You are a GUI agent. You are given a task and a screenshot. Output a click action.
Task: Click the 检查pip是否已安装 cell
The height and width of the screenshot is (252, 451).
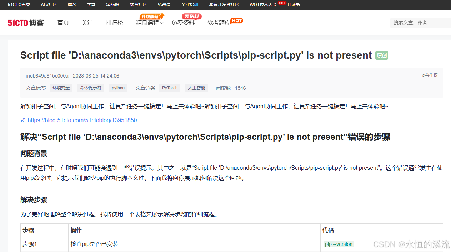pyautogui.click(x=195, y=244)
